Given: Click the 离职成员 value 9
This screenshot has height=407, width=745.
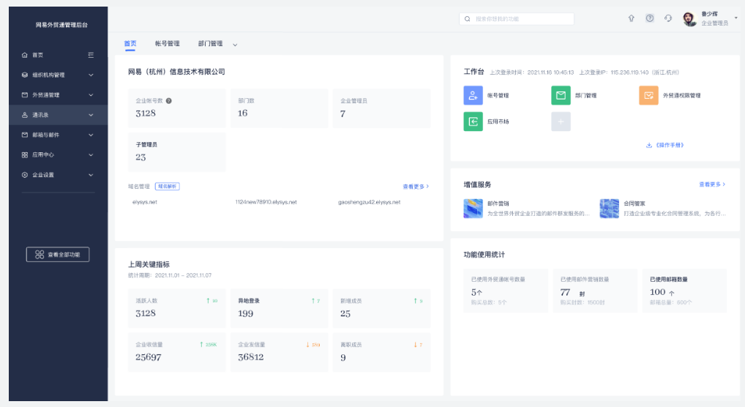Looking at the screenshot, I should click(343, 357).
